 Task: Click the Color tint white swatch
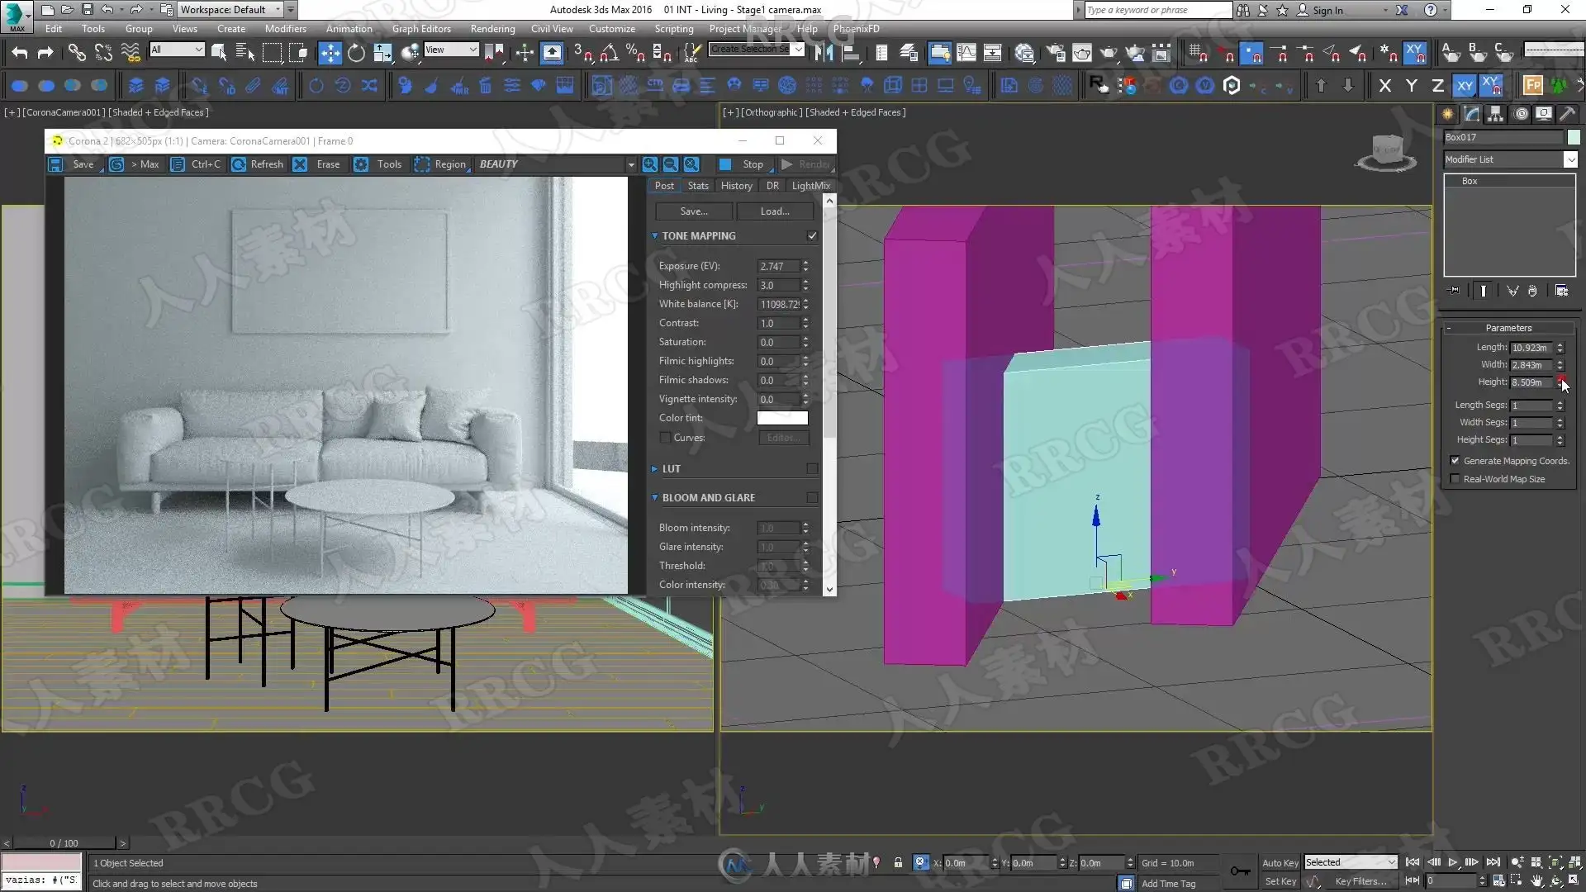pyautogui.click(x=782, y=418)
